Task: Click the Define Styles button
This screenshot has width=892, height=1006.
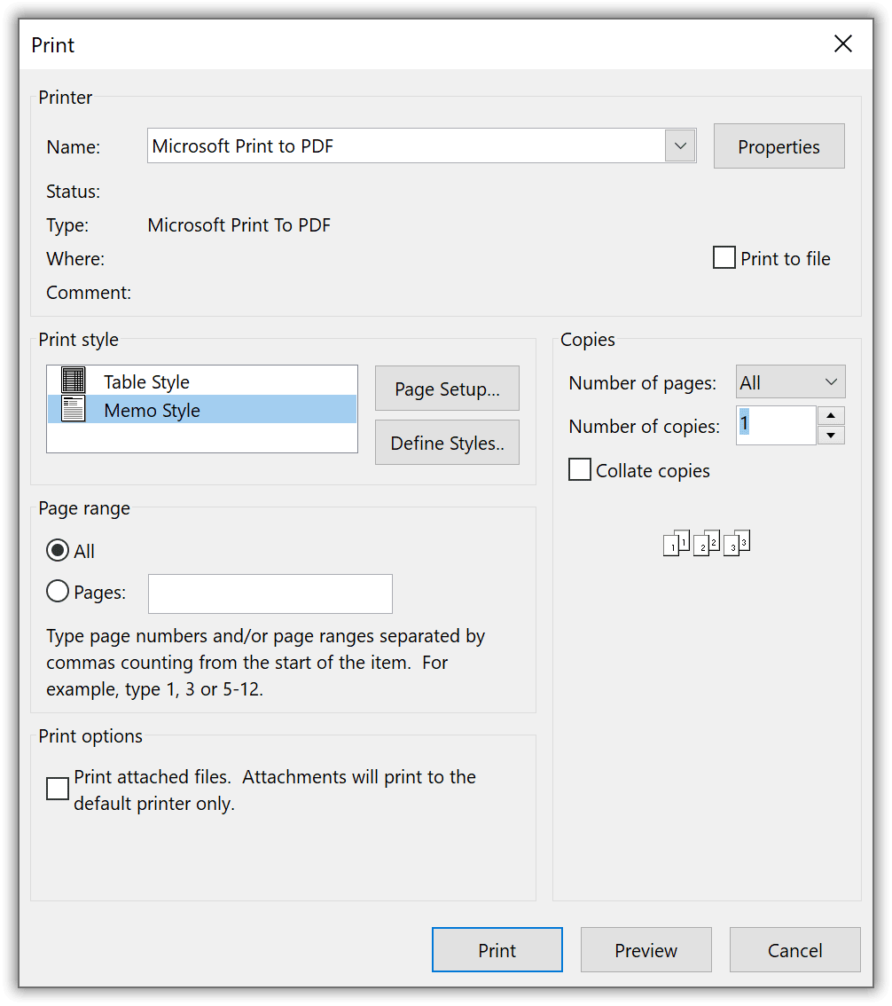Action: point(447,442)
